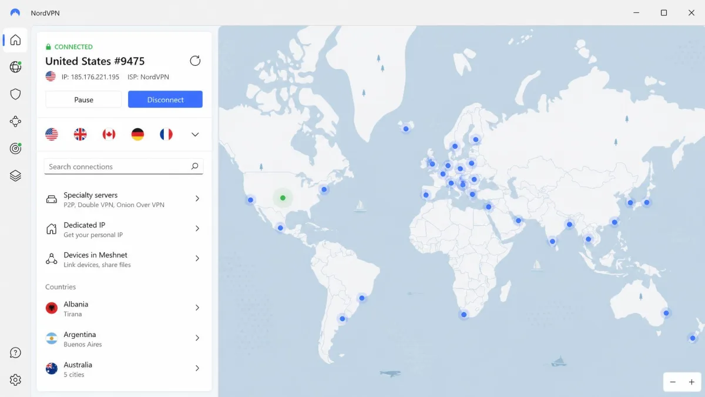This screenshot has width=705, height=397.
Task: Quick connect to Germany flag
Action: pos(137,135)
